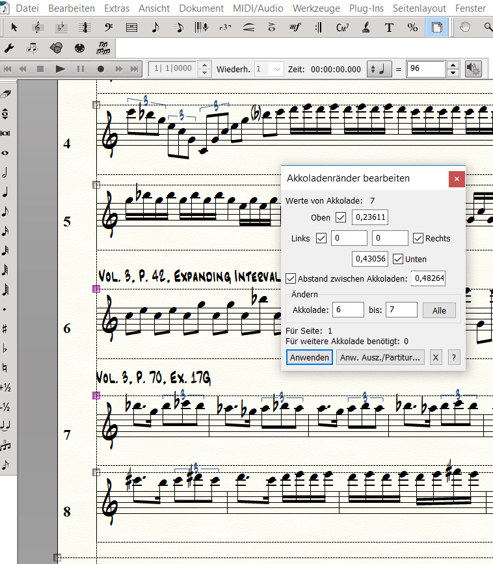Viewport: 493px width, 564px height.
Task: Open the Werkzeuge menu
Action: (x=316, y=8)
